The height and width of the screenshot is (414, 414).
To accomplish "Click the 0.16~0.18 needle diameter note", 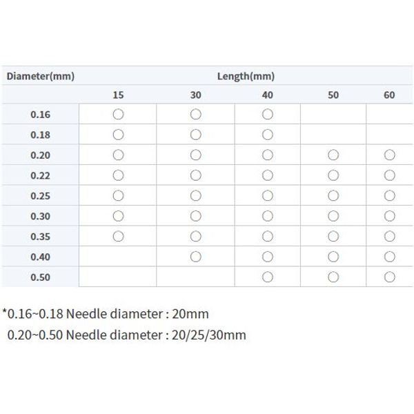I will click(x=106, y=314).
